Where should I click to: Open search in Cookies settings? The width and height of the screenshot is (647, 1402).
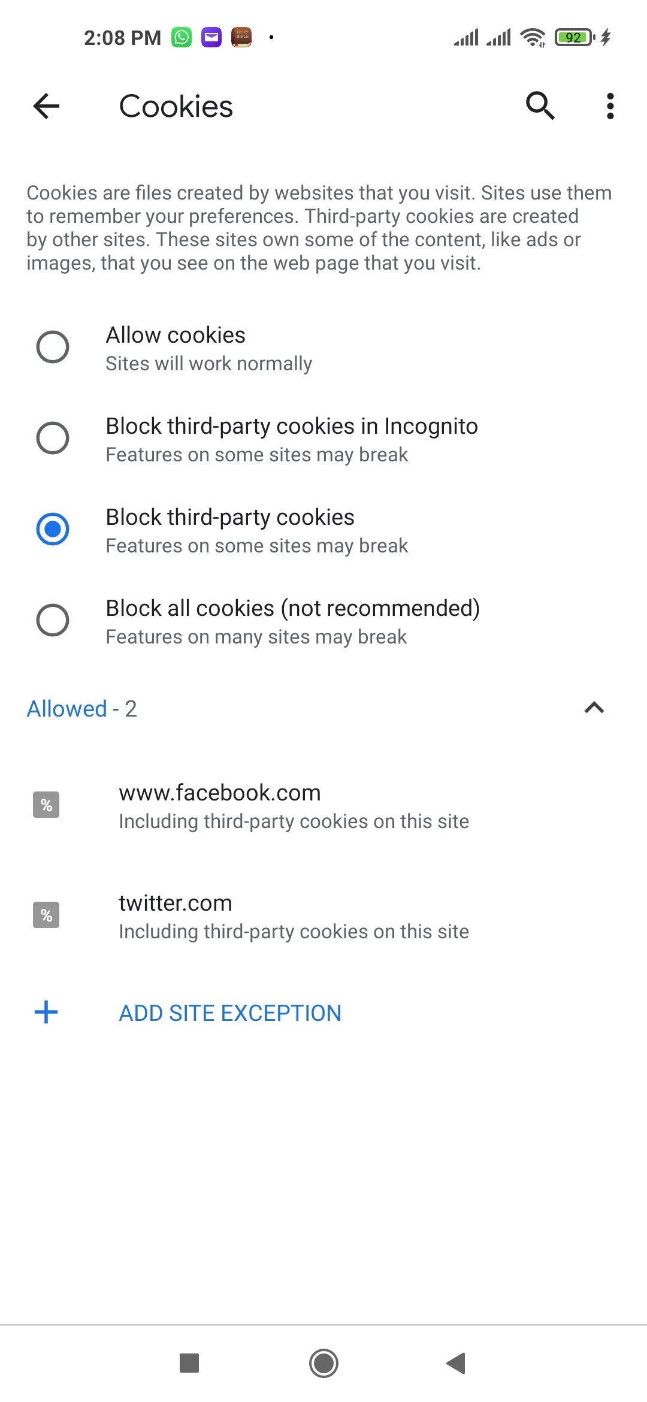click(x=540, y=105)
